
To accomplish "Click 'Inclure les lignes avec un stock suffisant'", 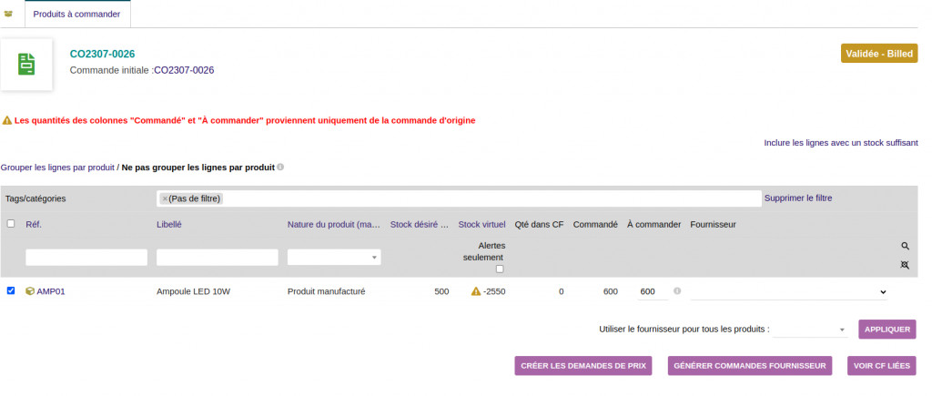I will (841, 143).
